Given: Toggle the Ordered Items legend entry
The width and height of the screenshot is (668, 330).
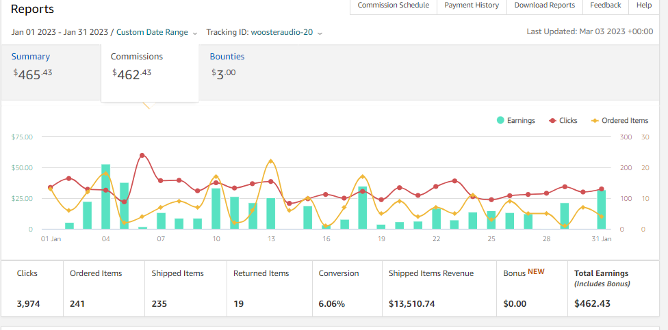Looking at the screenshot, I should click(620, 120).
